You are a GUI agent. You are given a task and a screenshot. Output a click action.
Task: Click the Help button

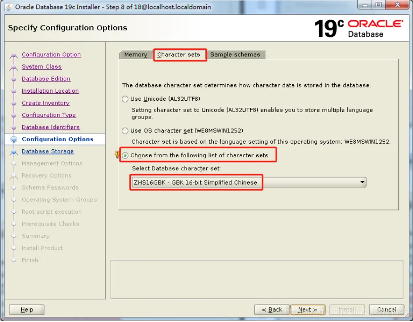pos(26,310)
